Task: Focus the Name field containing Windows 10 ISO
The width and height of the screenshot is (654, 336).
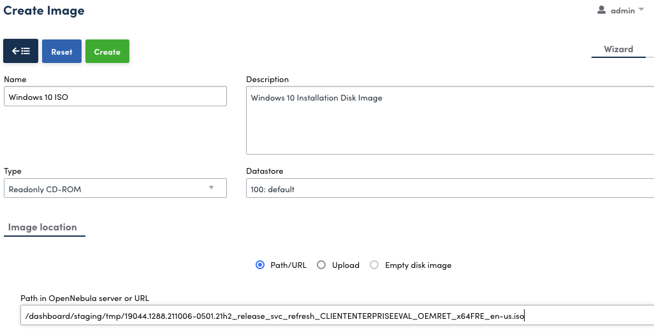Action: [x=115, y=97]
